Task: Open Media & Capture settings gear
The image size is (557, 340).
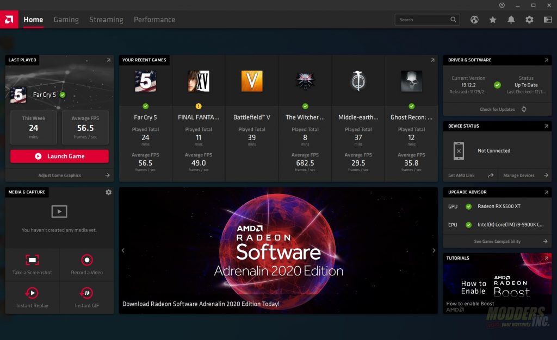Action: (108, 192)
